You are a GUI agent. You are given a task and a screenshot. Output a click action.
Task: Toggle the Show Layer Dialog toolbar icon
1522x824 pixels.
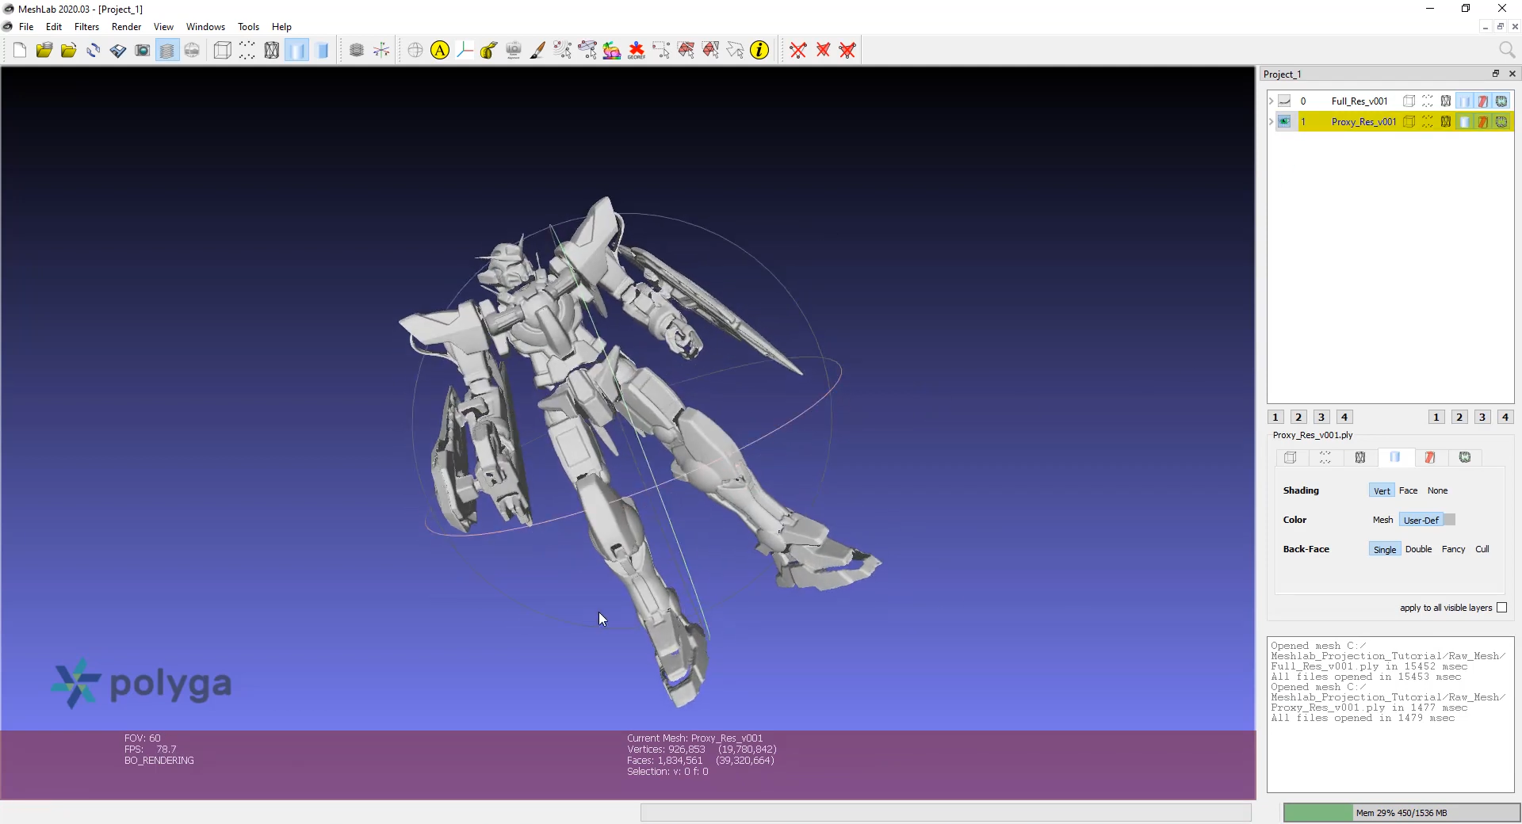(167, 51)
